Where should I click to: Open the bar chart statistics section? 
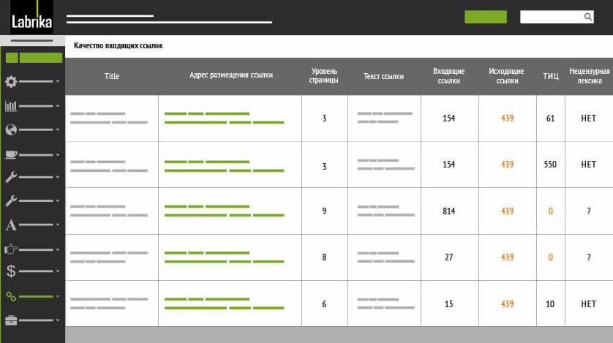pos(11,106)
